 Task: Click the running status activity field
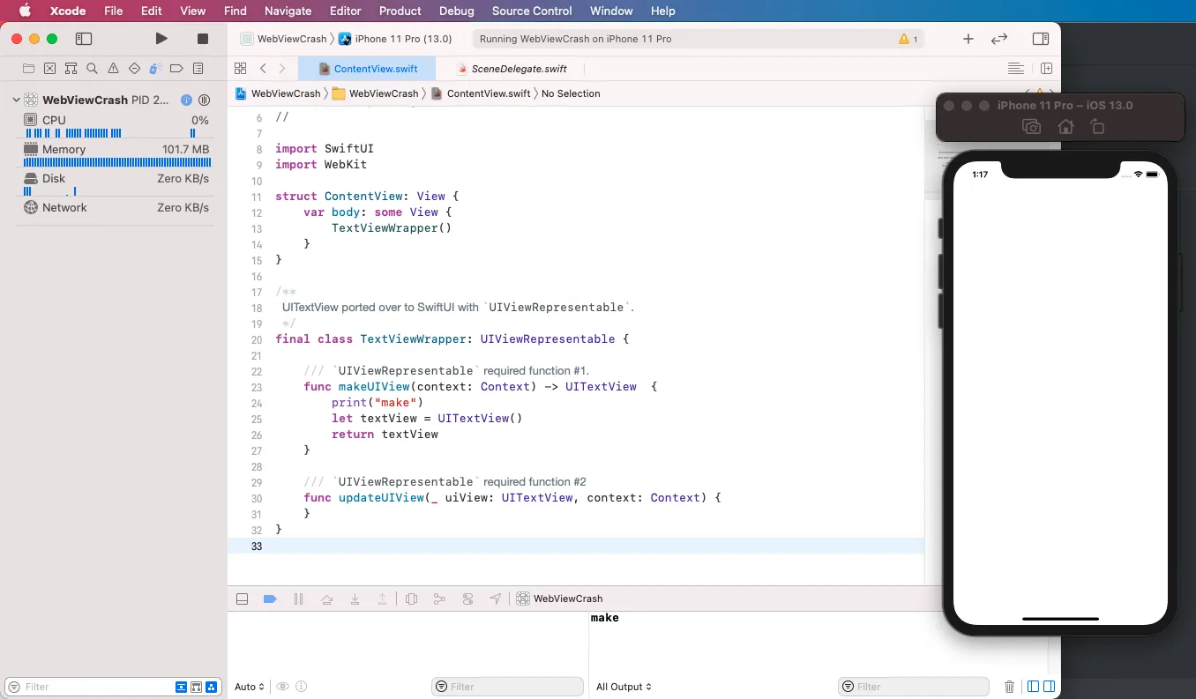pyautogui.click(x=699, y=39)
